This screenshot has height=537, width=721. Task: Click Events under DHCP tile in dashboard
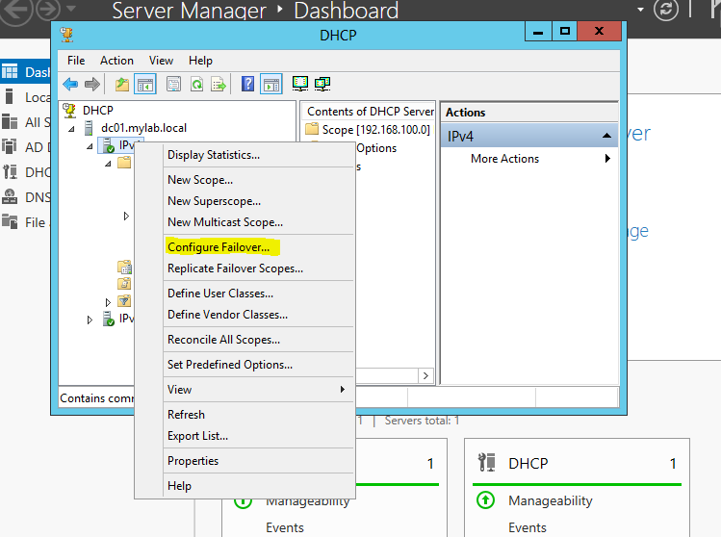[528, 527]
